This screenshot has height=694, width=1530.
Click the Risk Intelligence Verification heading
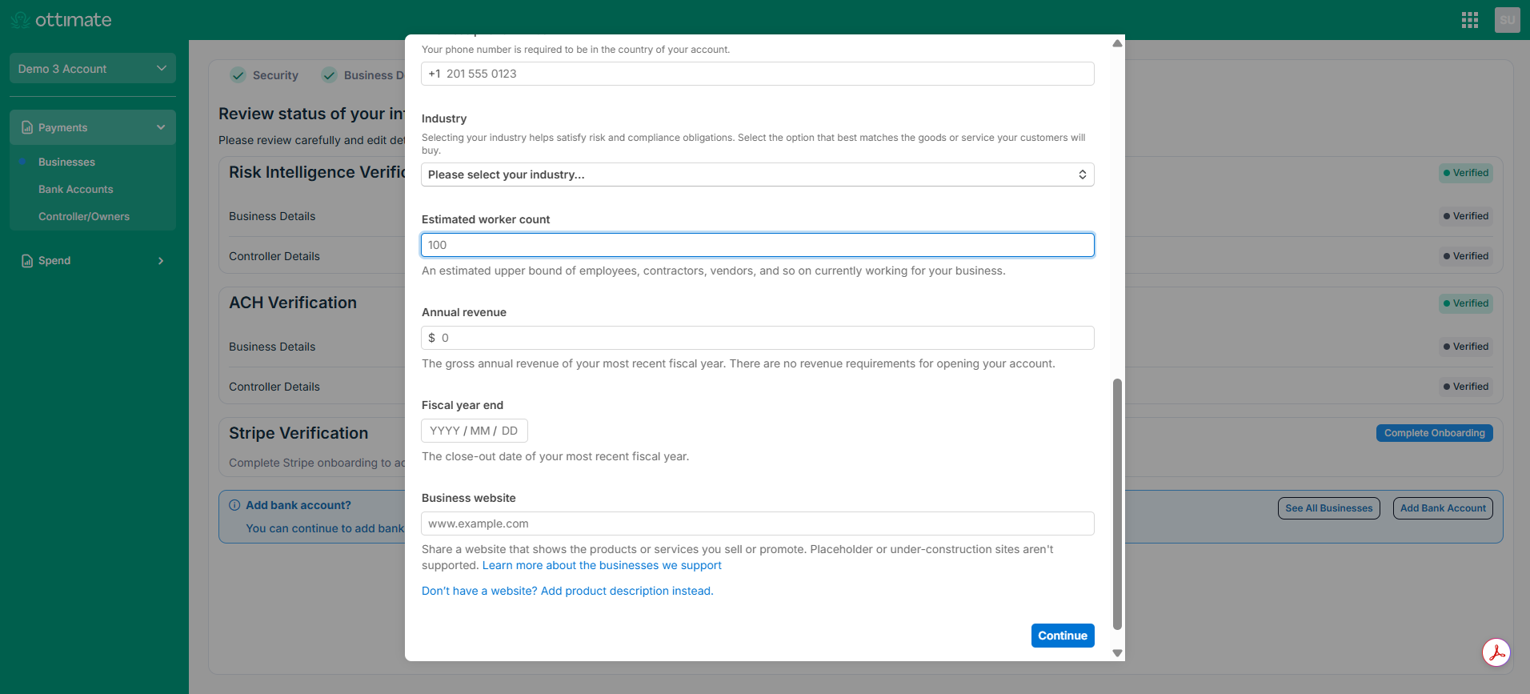[317, 172]
